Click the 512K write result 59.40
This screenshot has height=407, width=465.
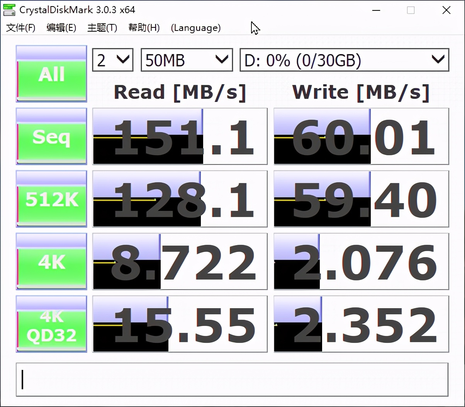361,199
